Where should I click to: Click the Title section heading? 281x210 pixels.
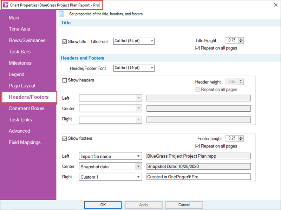(66, 23)
